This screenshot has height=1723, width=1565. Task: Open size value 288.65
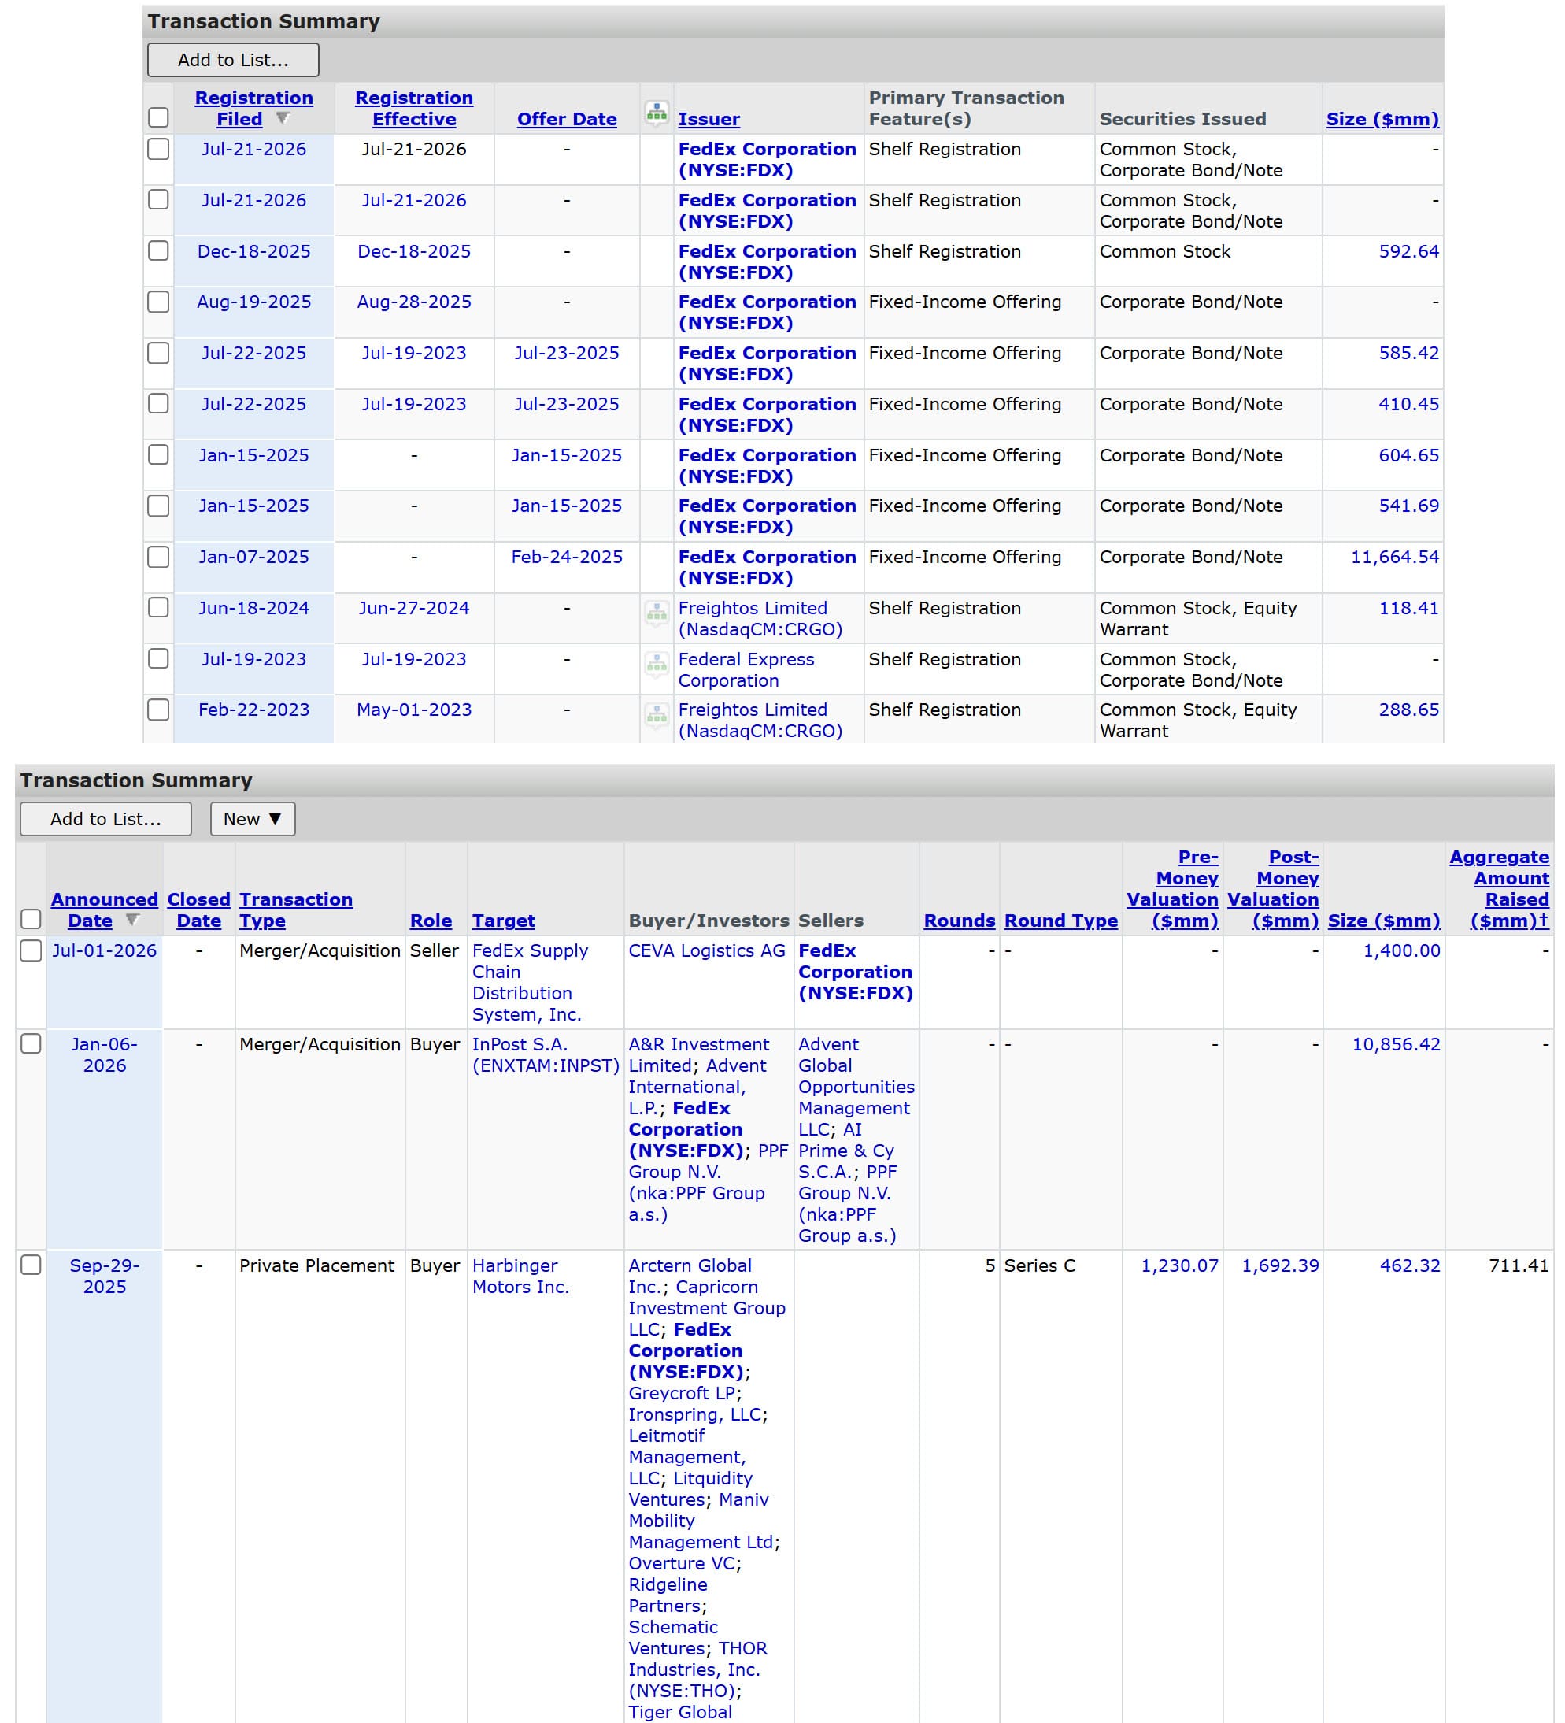(1408, 710)
